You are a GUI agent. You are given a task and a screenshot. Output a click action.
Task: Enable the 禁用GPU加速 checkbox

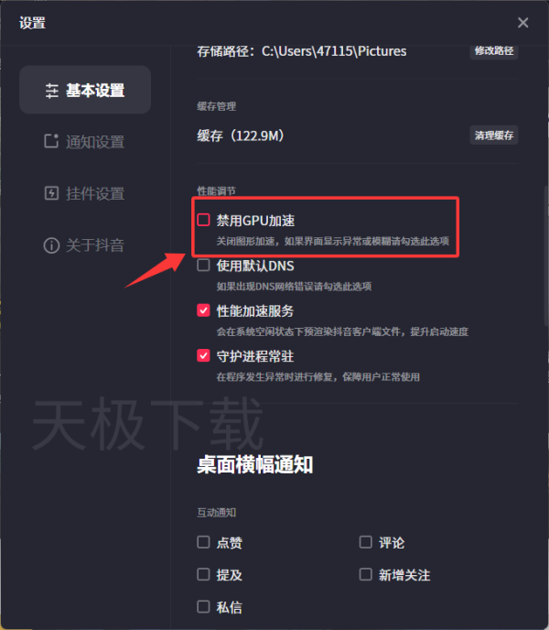203,220
